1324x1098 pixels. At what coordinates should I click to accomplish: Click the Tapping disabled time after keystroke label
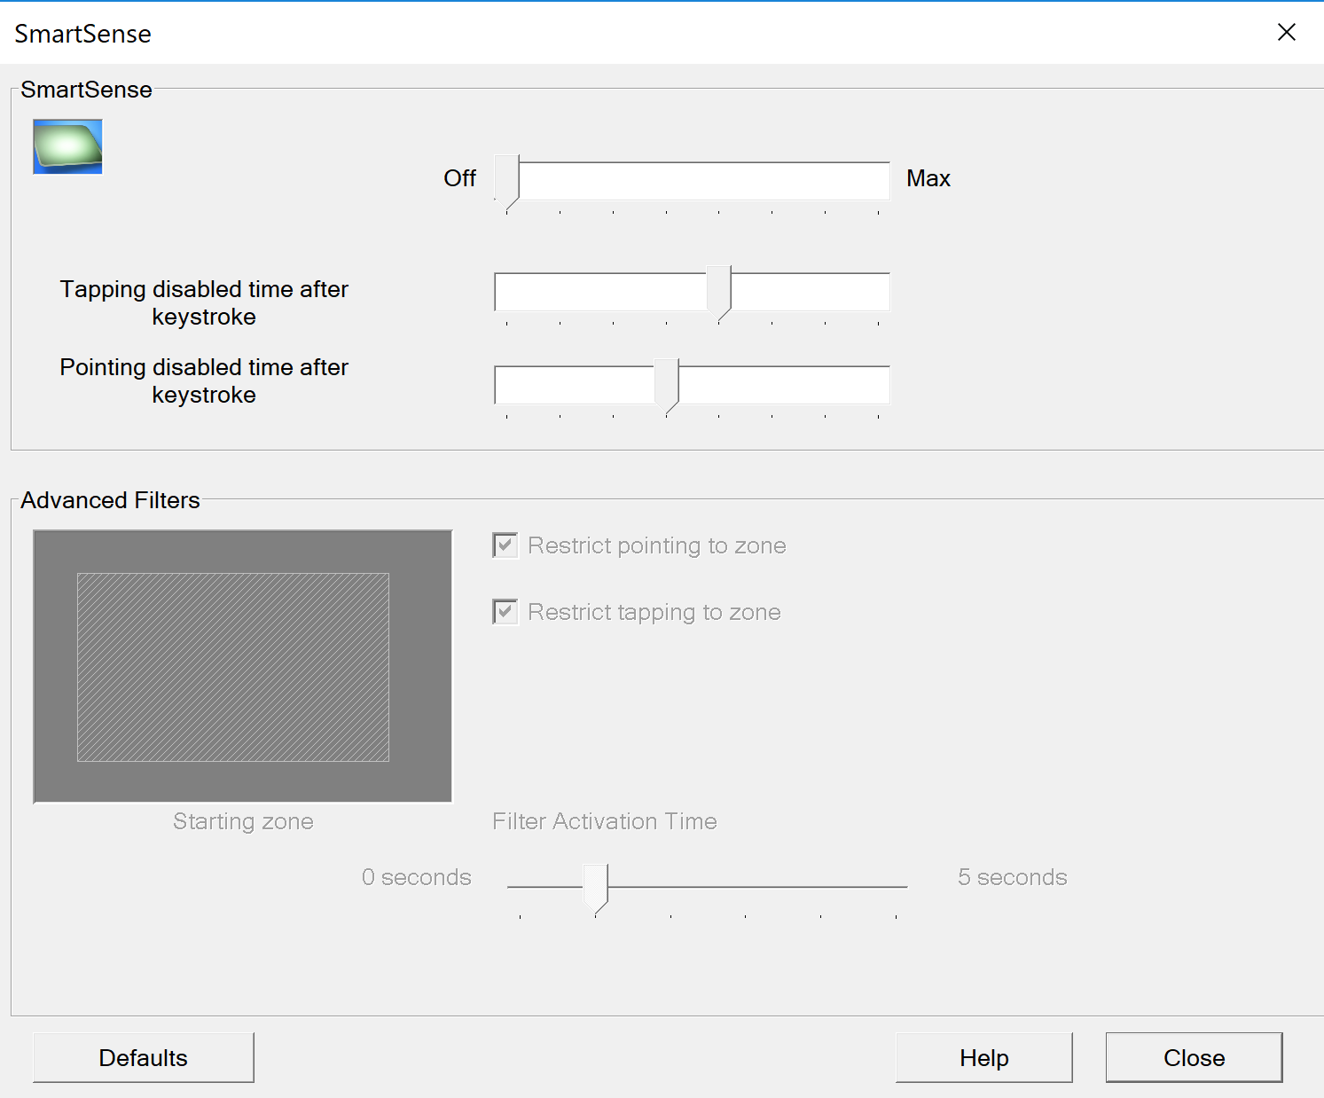(203, 302)
